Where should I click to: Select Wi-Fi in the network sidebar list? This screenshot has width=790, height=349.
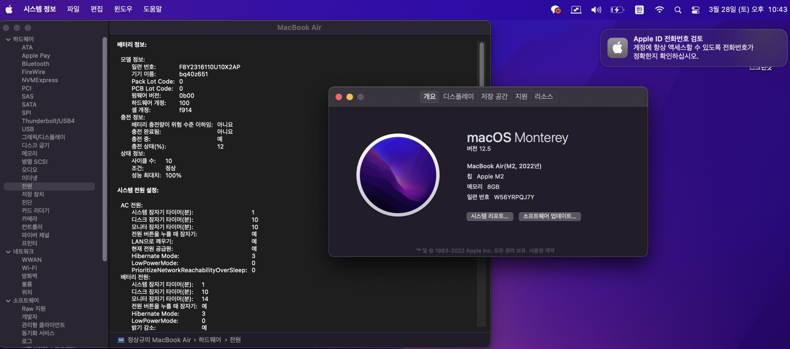click(29, 268)
